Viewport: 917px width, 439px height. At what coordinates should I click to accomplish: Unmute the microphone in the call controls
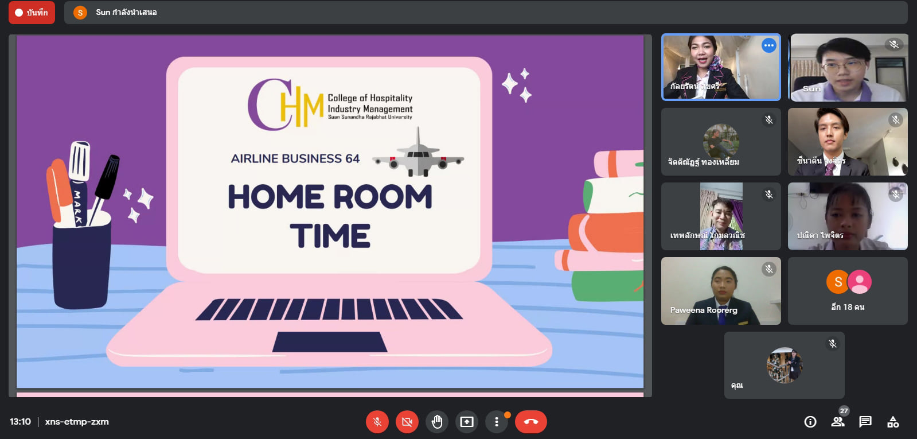[377, 422]
